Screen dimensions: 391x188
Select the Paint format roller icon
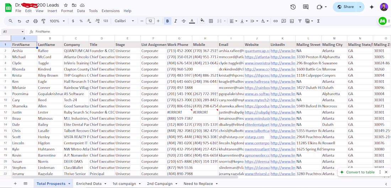click(x=43, y=21)
